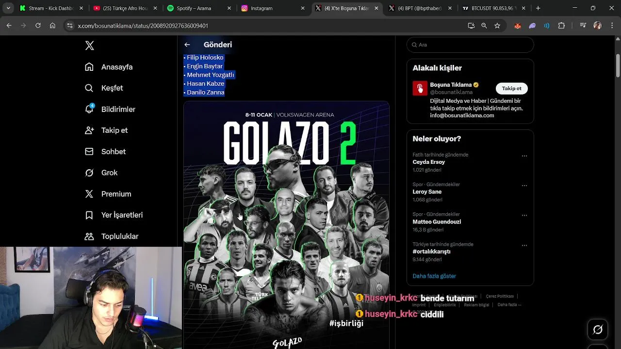Open Bildirimler bell icon
The width and height of the screenshot is (621, 349).
tap(89, 109)
